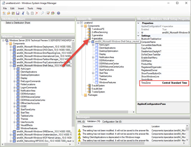Image resolution: width=191 pixels, height=147 pixels.
Task: Expand the Microsoft-Windows-Deployment component
Action: point(11,47)
